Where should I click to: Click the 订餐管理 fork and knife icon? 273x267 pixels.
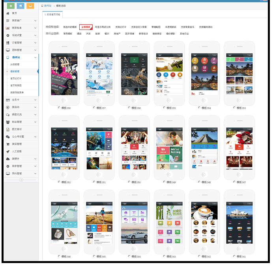[x=8, y=43]
